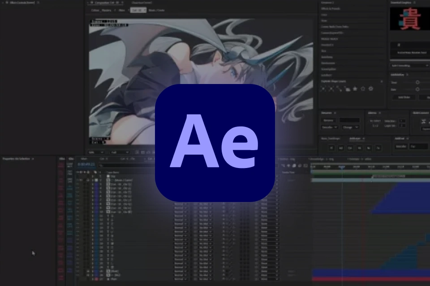The height and width of the screenshot is (286, 430).
Task: Toggle the lock switch of layer 25
Action: coord(88,271)
